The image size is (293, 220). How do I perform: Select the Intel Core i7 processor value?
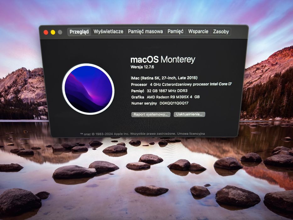pos(191,84)
